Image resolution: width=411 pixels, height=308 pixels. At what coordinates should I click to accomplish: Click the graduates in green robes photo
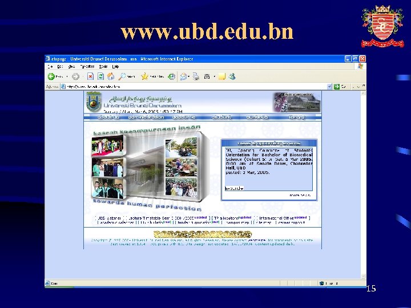108,189
